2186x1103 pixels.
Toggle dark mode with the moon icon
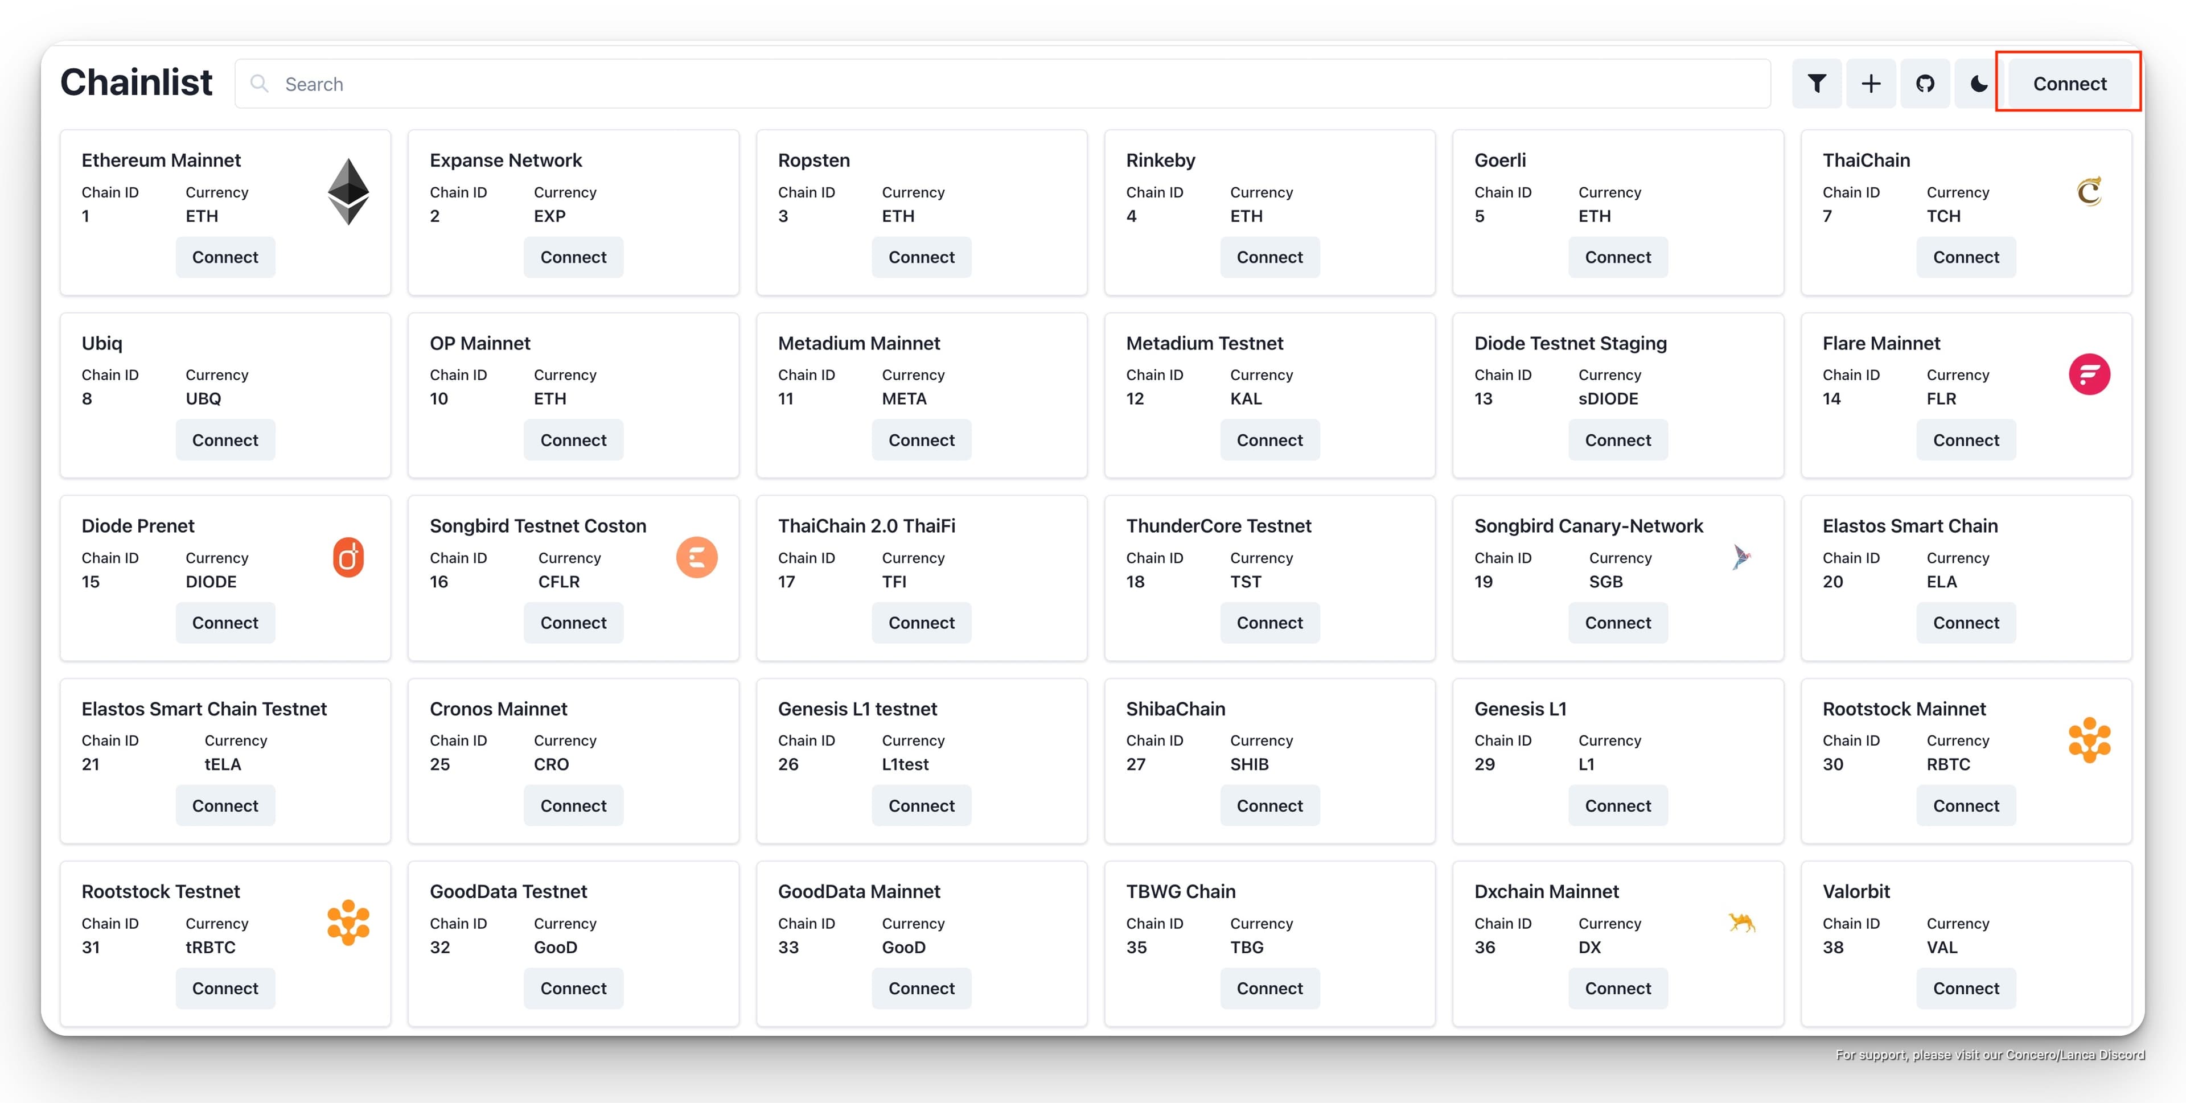point(1978,83)
